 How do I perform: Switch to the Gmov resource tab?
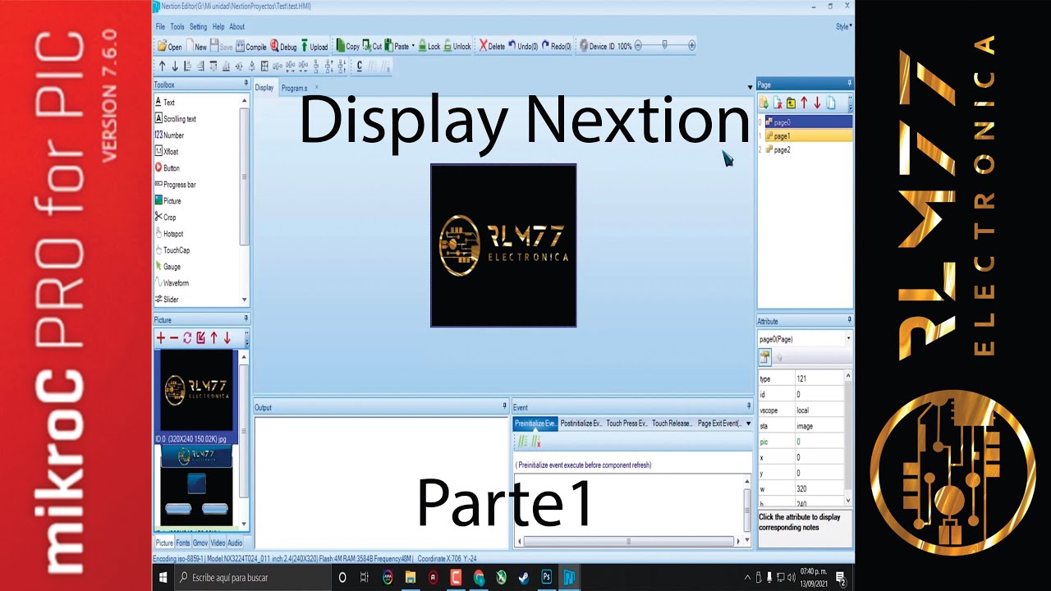point(200,543)
